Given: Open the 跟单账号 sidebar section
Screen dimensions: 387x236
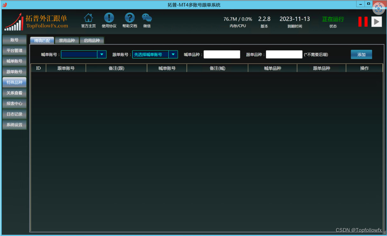Looking at the screenshot, I should (x=14, y=72).
